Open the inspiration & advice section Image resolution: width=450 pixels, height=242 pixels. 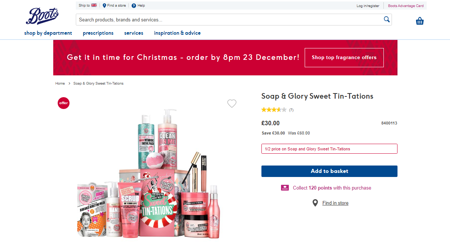[177, 33]
